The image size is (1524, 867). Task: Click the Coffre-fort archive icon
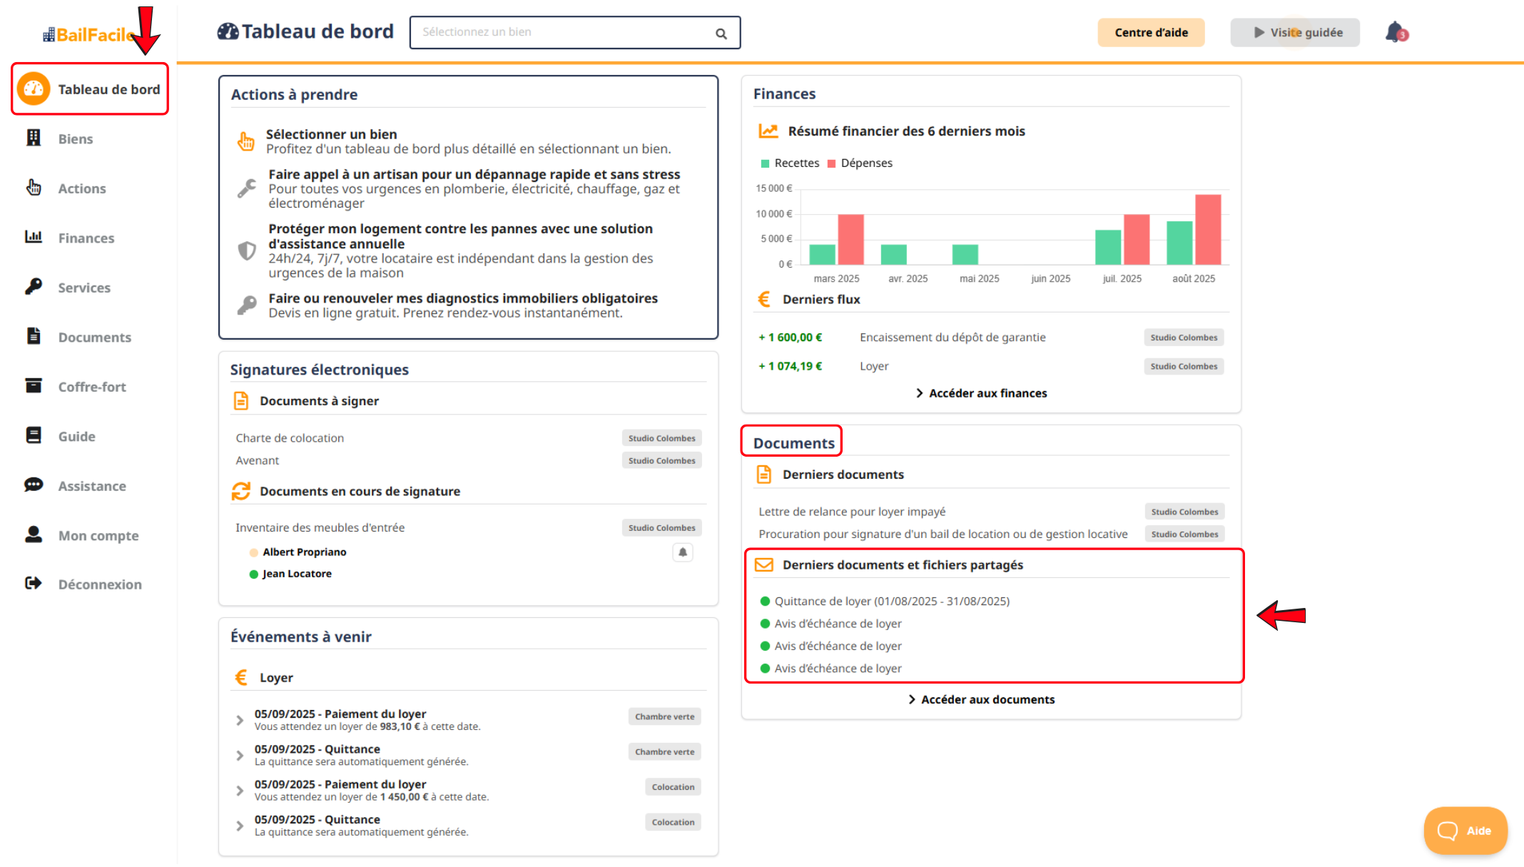(34, 386)
